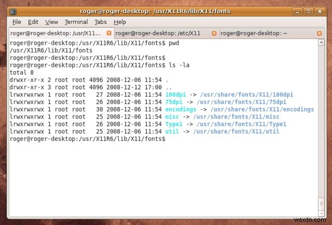Screen dimensions: 332x225
Task: Open the Edit menu
Action: click(x=33, y=22)
